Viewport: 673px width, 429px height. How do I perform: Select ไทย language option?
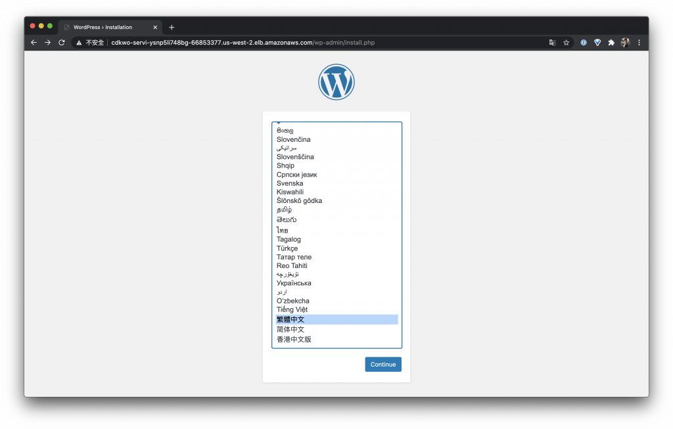pos(336,230)
